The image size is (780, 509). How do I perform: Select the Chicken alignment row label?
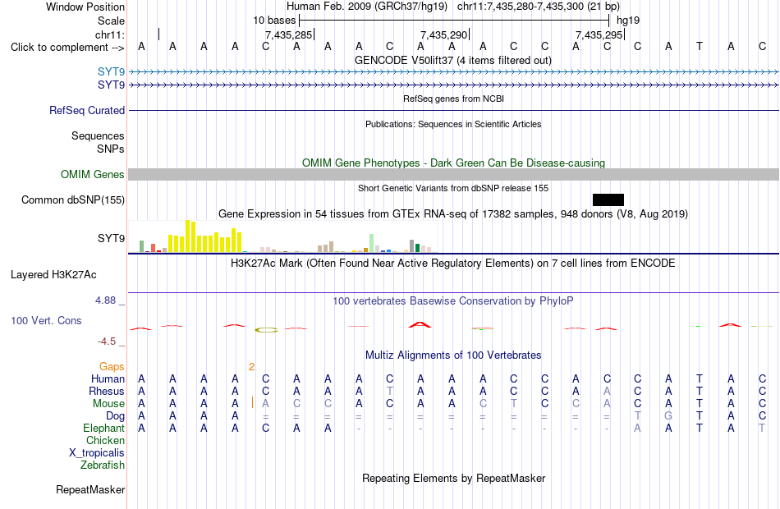click(x=105, y=441)
